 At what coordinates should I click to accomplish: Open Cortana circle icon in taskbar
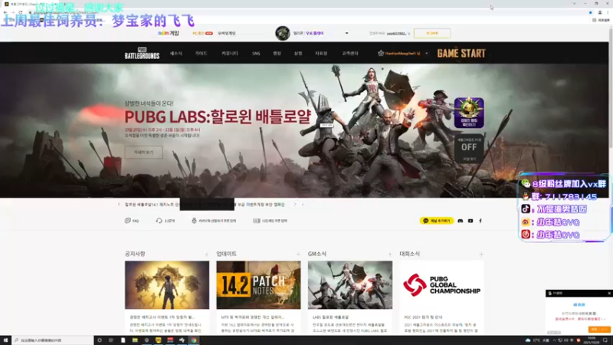(100, 340)
